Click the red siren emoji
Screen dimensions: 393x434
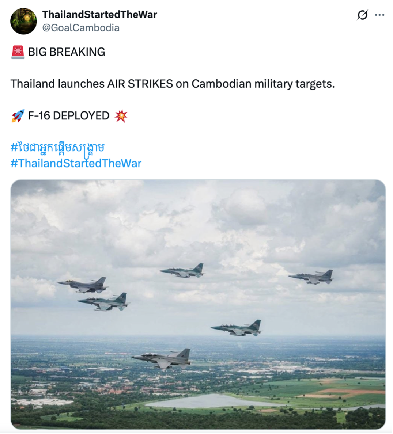(18, 52)
